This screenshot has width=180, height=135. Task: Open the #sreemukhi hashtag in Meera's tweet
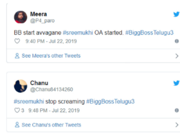click(78, 33)
